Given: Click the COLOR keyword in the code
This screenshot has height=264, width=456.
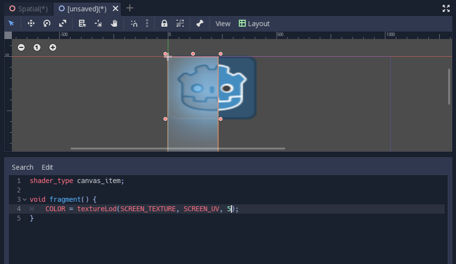Looking at the screenshot, I should 55,209.
